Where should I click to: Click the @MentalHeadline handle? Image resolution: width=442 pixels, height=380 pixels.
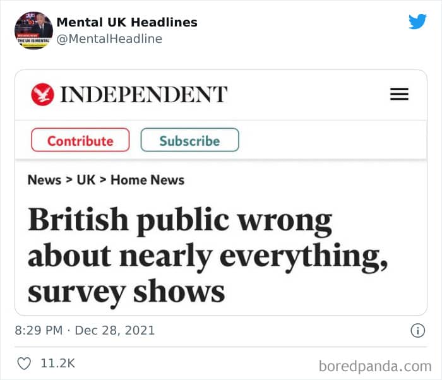point(109,39)
